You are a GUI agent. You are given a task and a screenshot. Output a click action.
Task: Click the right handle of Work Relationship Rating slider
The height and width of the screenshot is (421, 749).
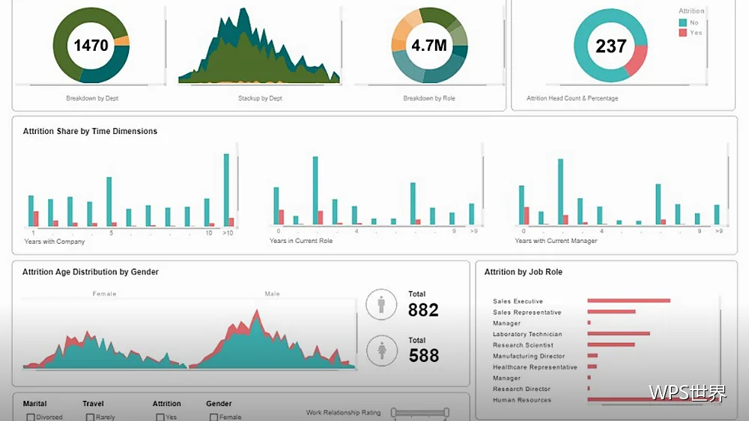(446, 413)
